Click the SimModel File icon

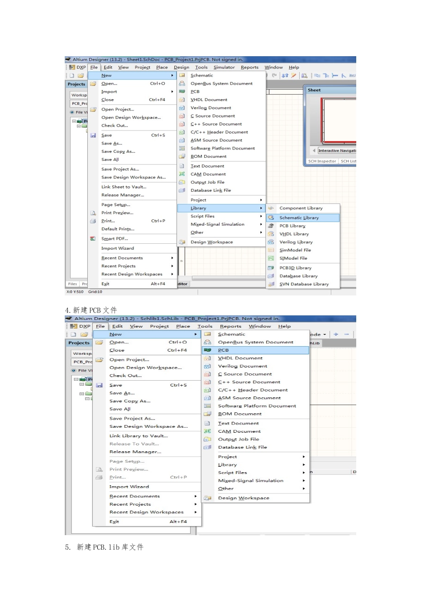pyautogui.click(x=271, y=251)
